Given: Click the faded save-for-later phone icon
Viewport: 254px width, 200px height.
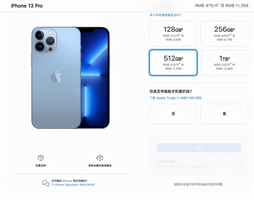Looking at the screenshot, I should click(239, 163).
